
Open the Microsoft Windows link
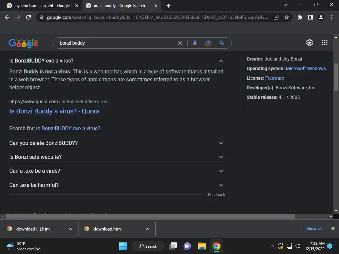click(306, 68)
